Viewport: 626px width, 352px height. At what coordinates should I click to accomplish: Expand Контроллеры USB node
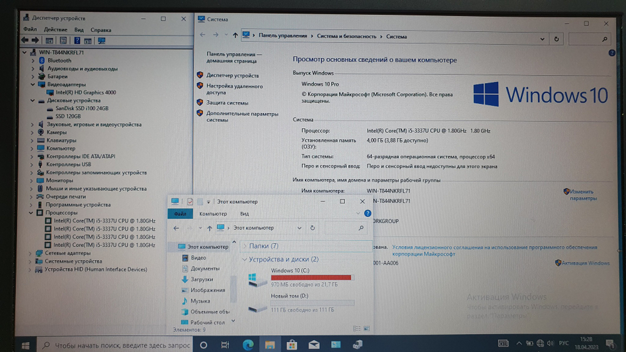(x=32, y=164)
